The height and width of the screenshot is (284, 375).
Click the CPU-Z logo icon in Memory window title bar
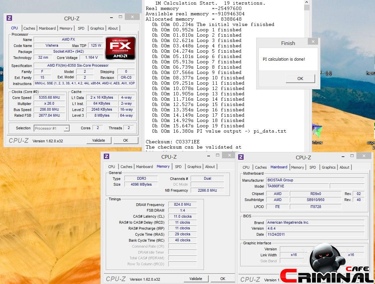coord(106,156)
